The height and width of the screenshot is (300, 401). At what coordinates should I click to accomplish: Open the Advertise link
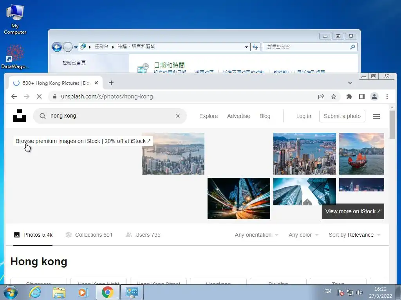[x=238, y=116]
